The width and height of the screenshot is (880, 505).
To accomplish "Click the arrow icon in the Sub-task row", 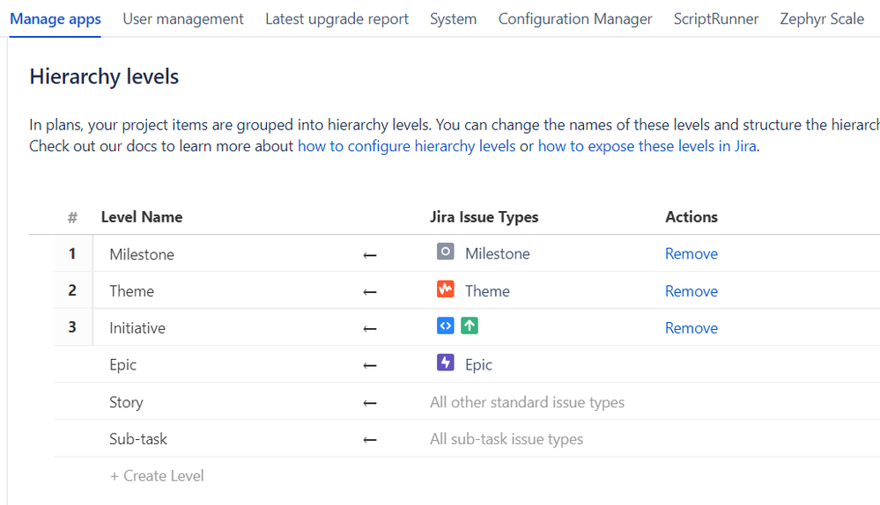I will [370, 440].
